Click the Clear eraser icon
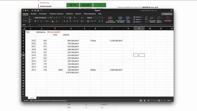 (146, 22)
